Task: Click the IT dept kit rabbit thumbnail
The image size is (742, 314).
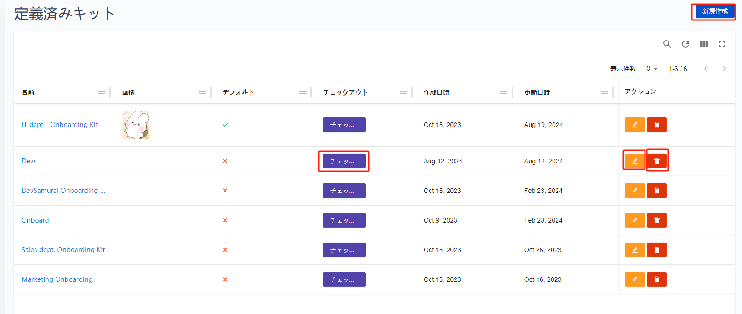Action: (136, 125)
